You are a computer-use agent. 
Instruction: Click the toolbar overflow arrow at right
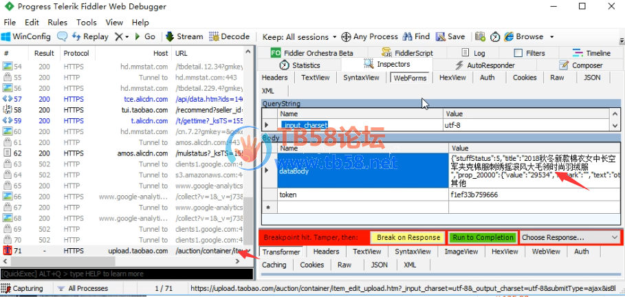click(622, 41)
